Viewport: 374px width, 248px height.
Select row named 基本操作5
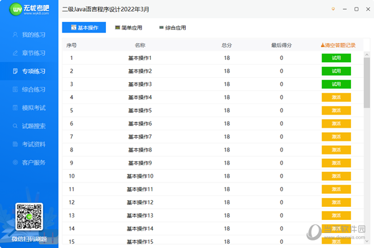point(213,110)
